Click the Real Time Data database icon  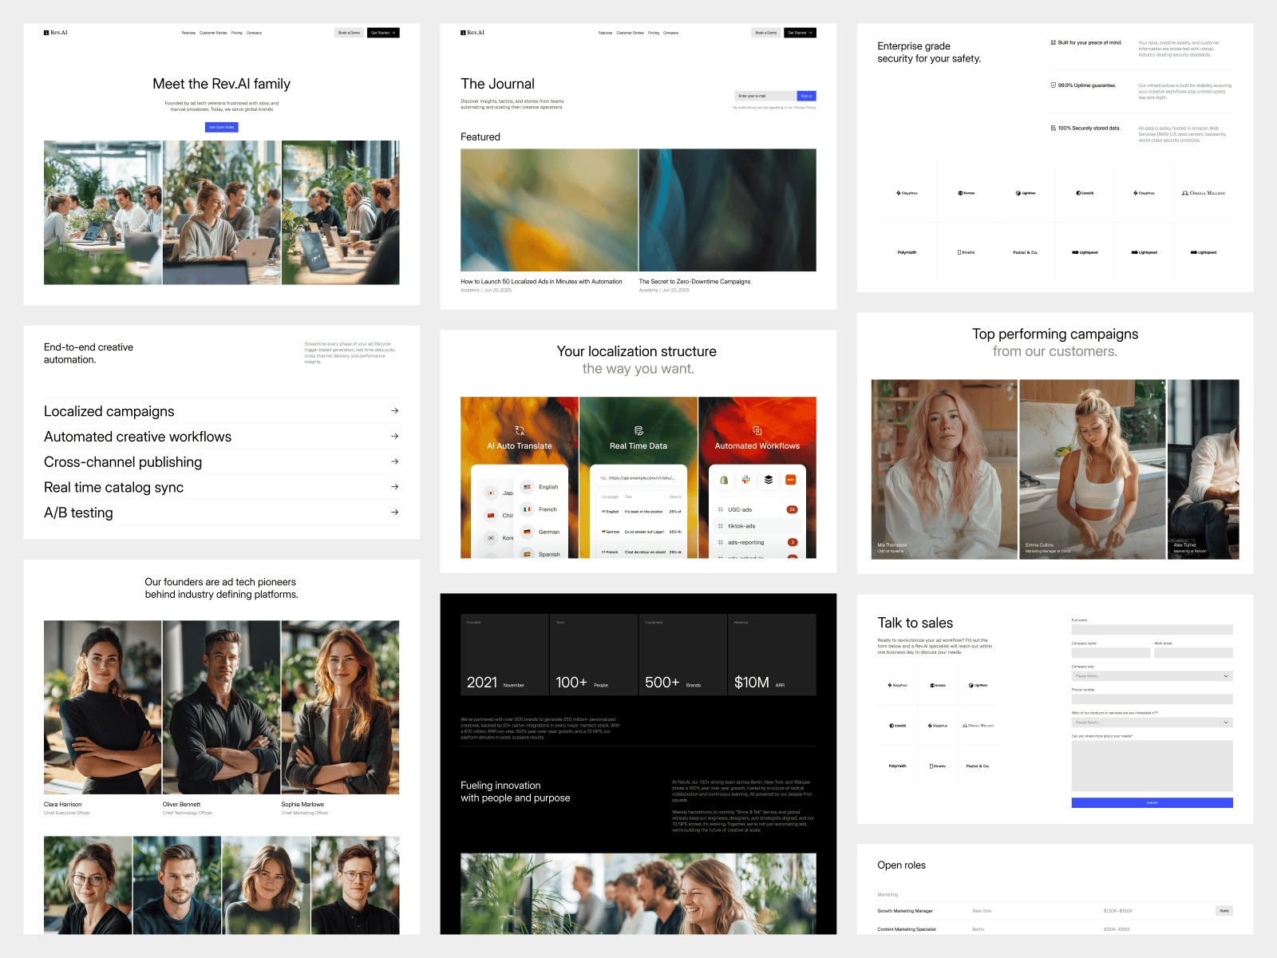(x=638, y=430)
